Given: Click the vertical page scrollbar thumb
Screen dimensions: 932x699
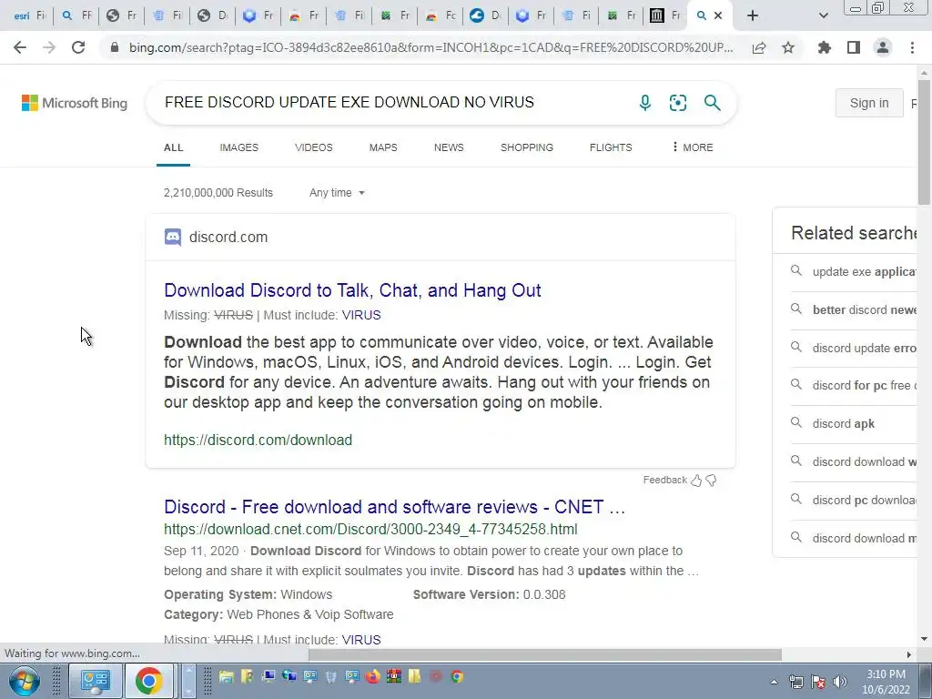Looking at the screenshot, I should (924, 143).
